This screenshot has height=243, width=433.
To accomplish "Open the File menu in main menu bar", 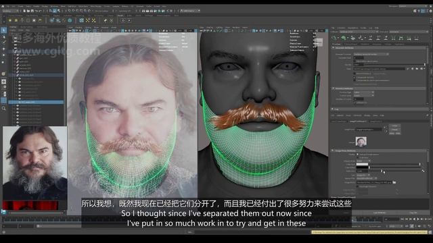I will coord(7,6).
